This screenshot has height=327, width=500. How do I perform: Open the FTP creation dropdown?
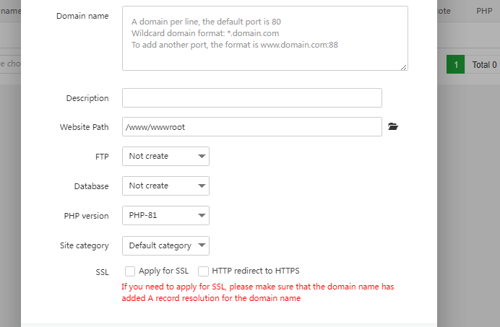165,156
